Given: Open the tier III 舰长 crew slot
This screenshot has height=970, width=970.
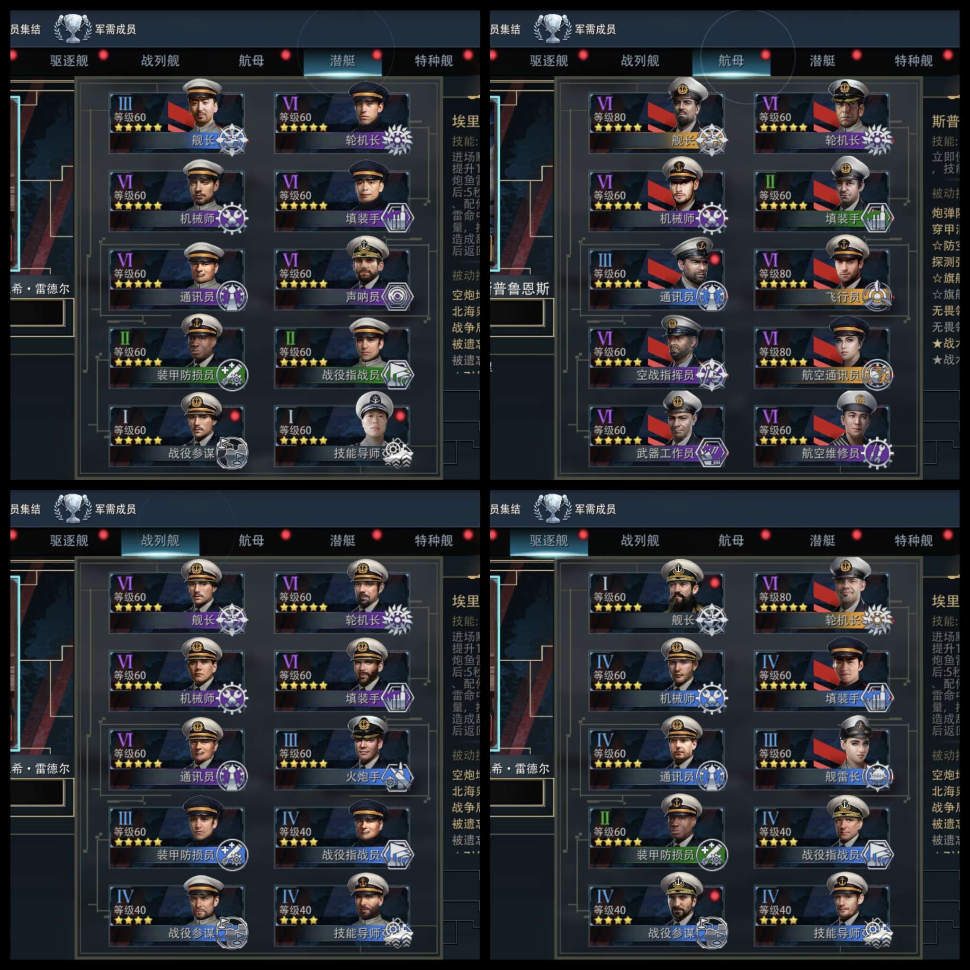Looking at the screenshot, I should click(177, 122).
